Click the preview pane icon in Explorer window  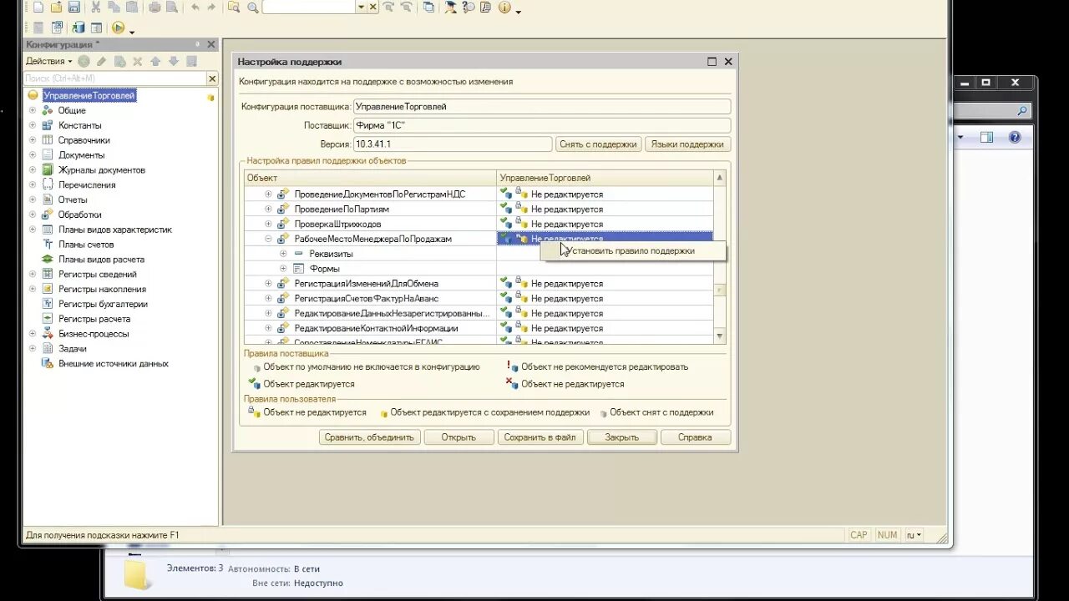(986, 137)
